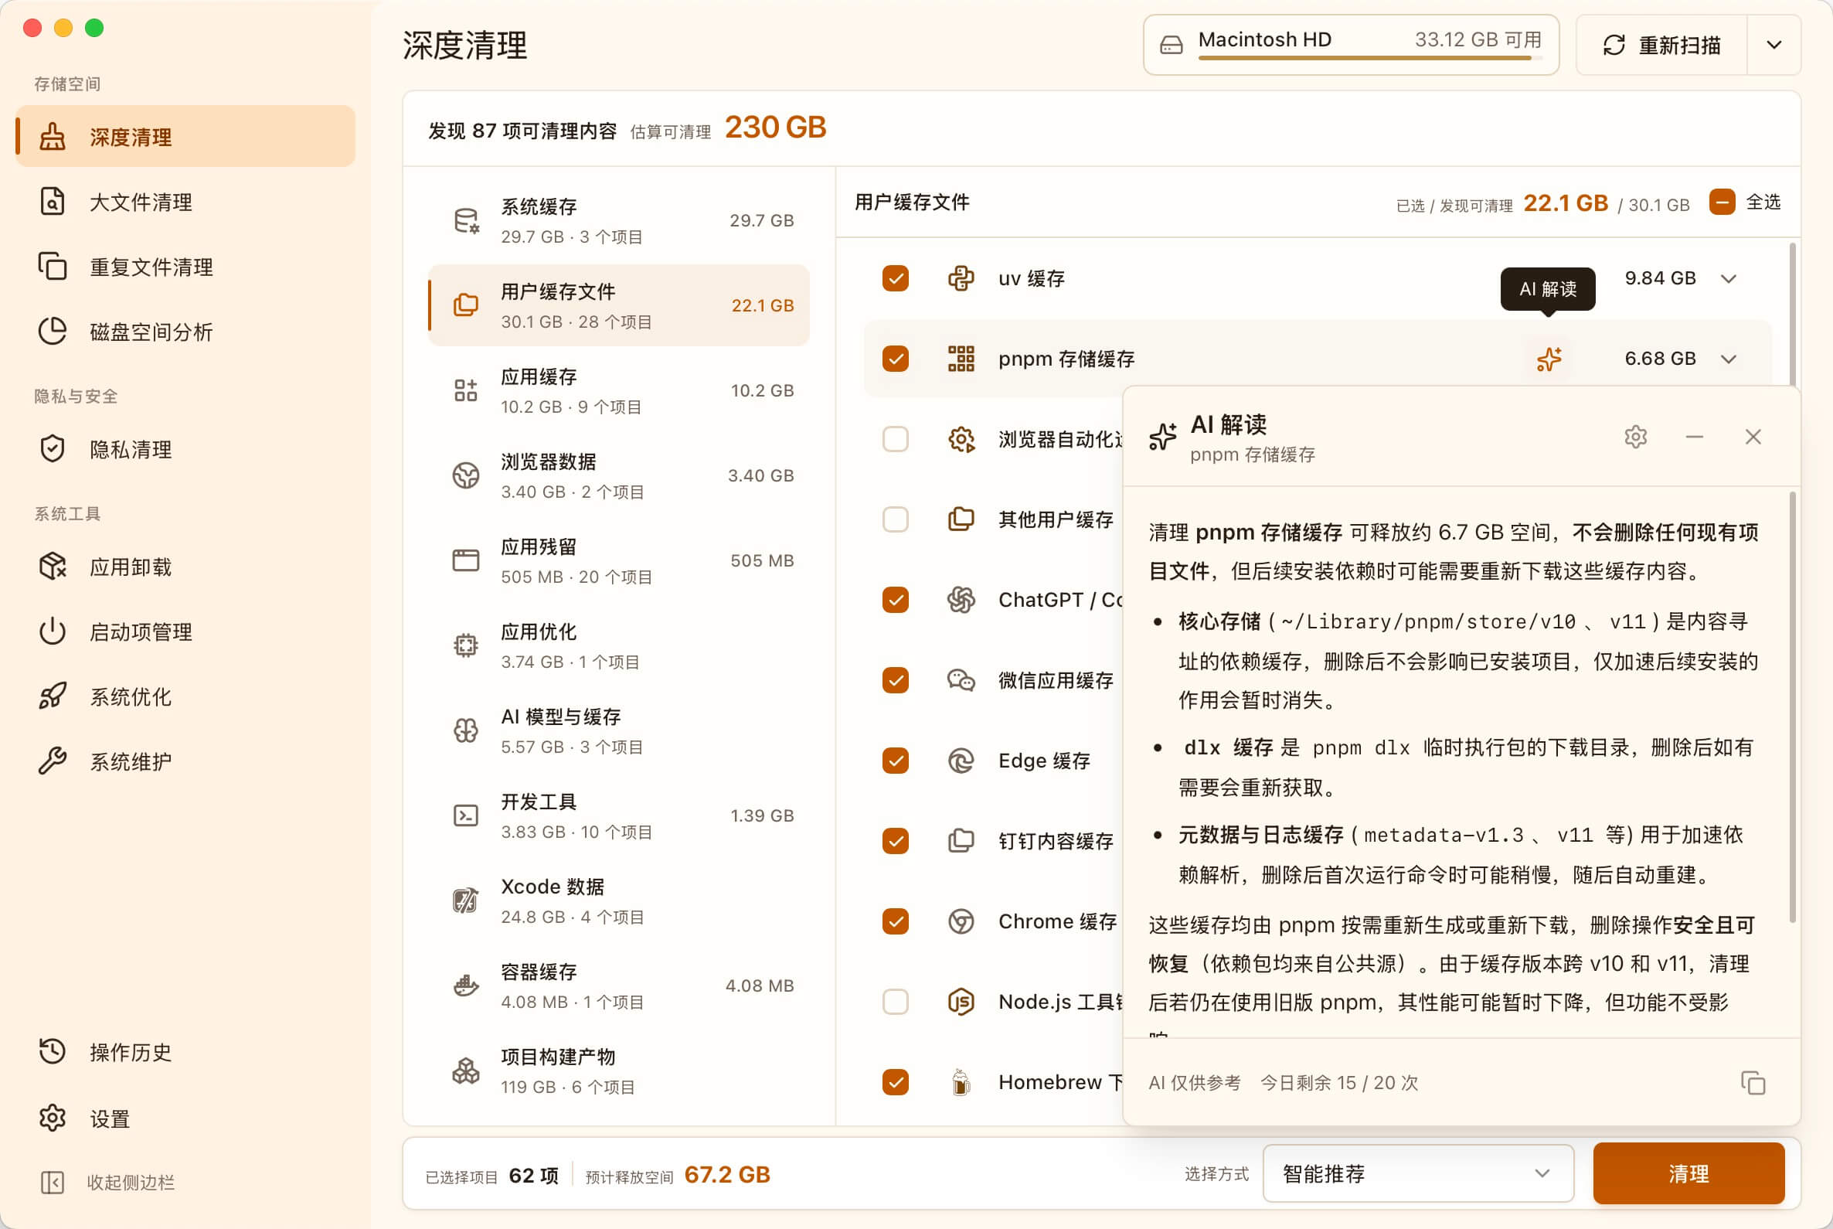
Task: Click the AI sparkle icon on pnpm row
Action: point(1549,359)
